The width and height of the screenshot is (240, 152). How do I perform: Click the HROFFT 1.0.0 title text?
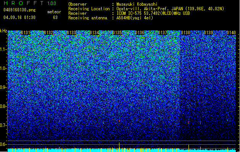pyautogui.click(x=30, y=3)
